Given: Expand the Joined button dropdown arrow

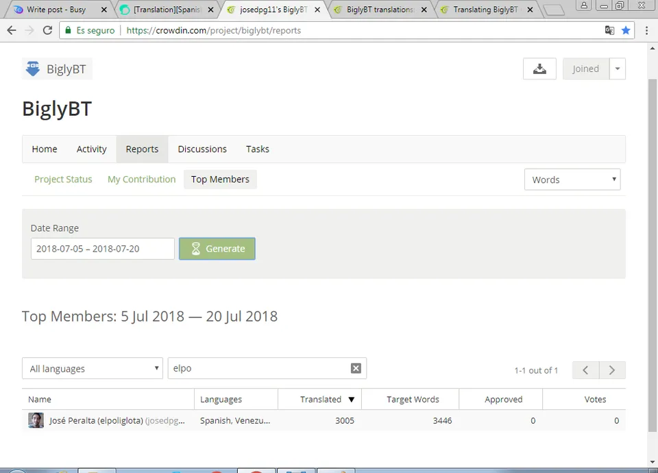Looking at the screenshot, I should (618, 69).
